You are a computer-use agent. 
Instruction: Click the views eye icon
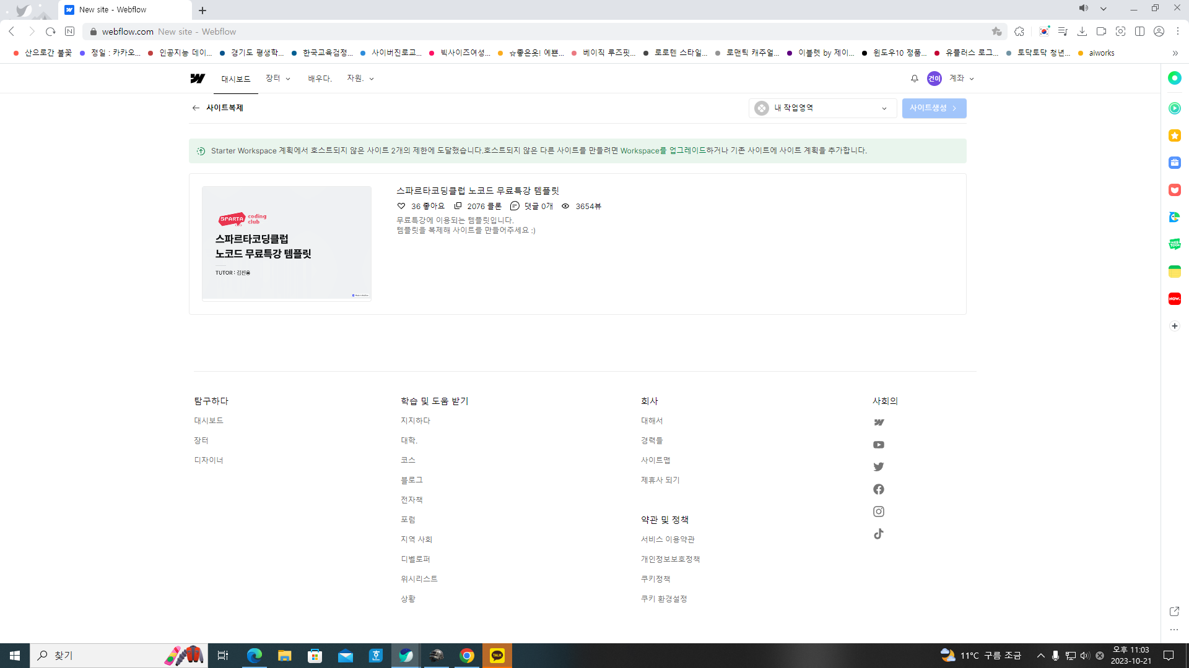(565, 206)
